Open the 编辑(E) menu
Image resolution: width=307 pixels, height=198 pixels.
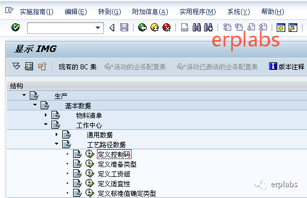click(76, 12)
